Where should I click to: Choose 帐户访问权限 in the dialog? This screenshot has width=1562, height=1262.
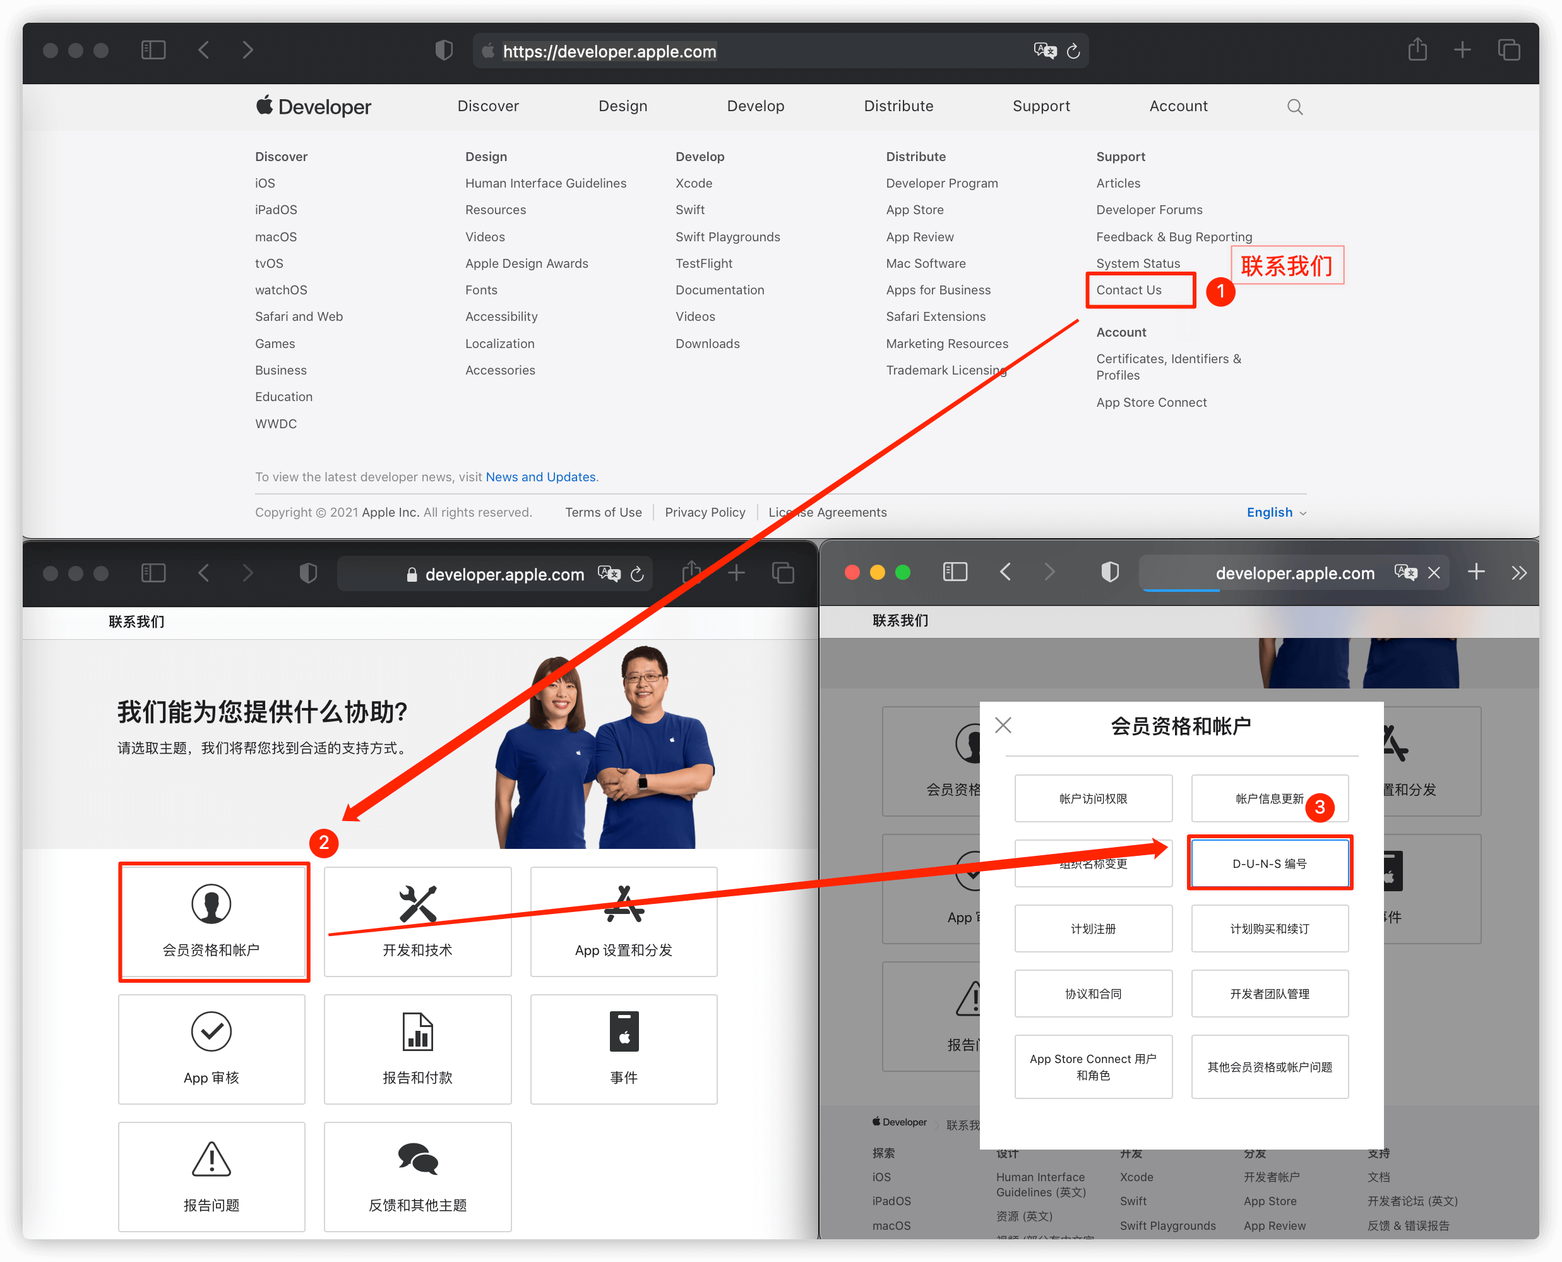coord(1093,798)
